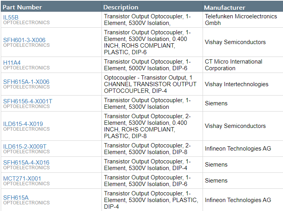Image resolution: width=283 pixels, height=211 pixels.
Task: Click the Manufacturer column header
Action: 224,7
